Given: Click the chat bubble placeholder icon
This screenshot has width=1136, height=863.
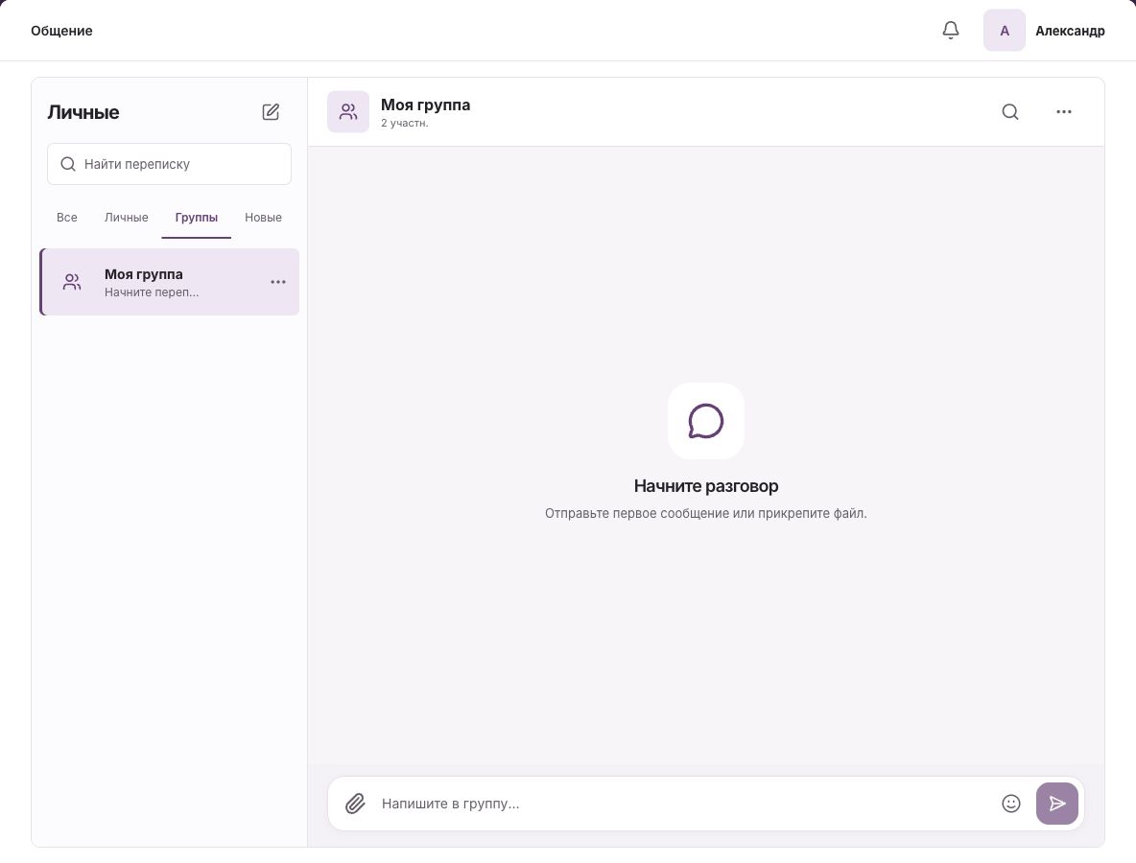Looking at the screenshot, I should [705, 421].
